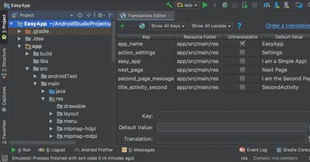Select the next_page key cell

[146, 70]
